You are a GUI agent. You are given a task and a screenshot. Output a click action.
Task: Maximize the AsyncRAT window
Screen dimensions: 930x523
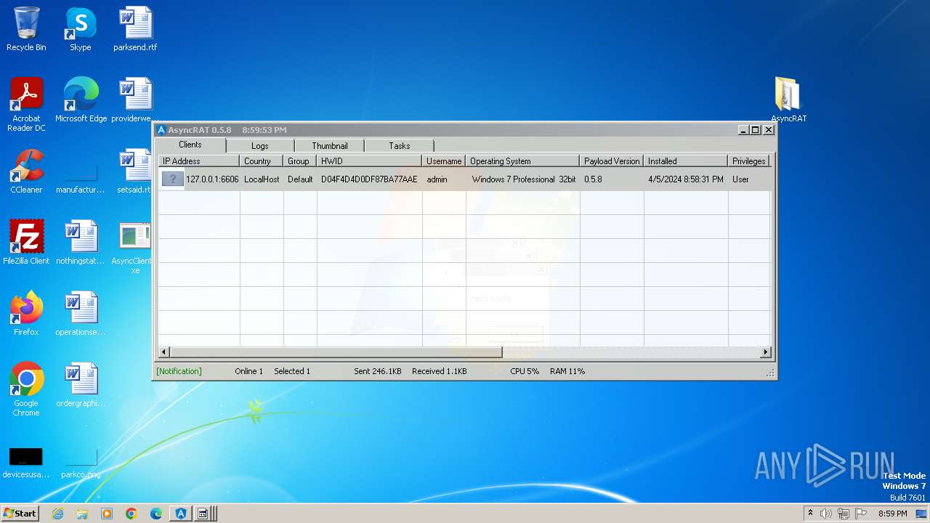pyautogui.click(x=756, y=130)
